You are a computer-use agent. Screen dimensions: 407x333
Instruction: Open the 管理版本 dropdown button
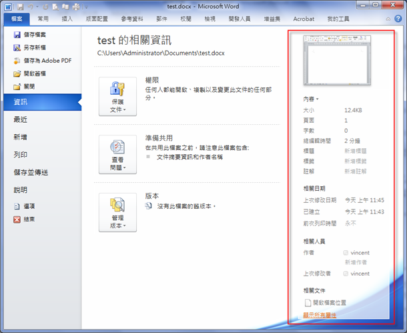coord(117,212)
